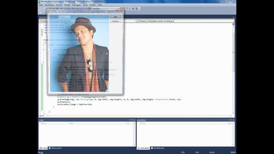This screenshot has height=154, width=274.
Task: Open the Fenster menu
Action: click(92, 5)
